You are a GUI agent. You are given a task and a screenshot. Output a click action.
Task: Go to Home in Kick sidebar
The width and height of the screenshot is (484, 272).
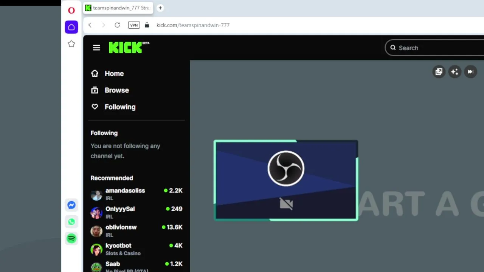(114, 74)
